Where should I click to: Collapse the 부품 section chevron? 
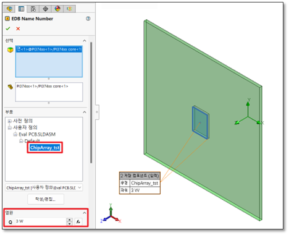85,112
